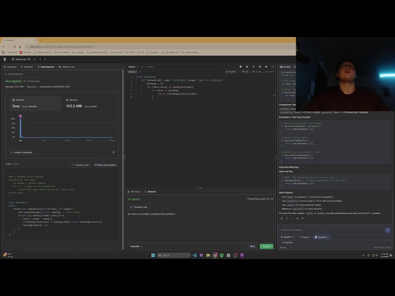Switch to the Test Case tab

[134, 192]
